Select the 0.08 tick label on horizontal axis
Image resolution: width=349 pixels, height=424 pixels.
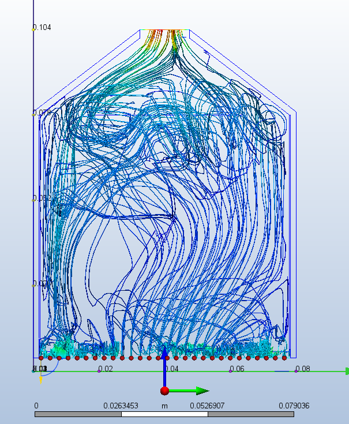point(303,369)
